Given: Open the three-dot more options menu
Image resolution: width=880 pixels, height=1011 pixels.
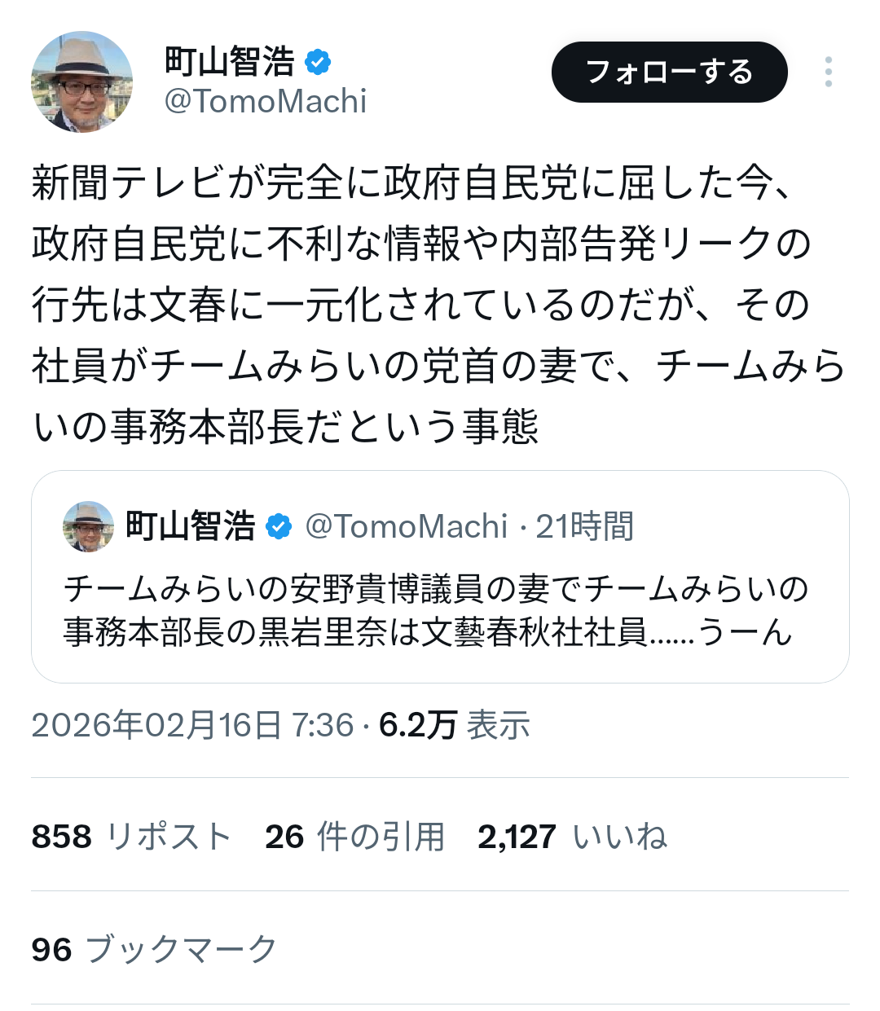Looking at the screenshot, I should pos(828,73).
